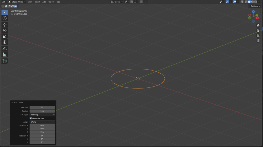The height and width of the screenshot is (147, 263).
Task: Choose the 'Invert selection' mode icon
Action: pyautogui.click(x=12, y=6)
